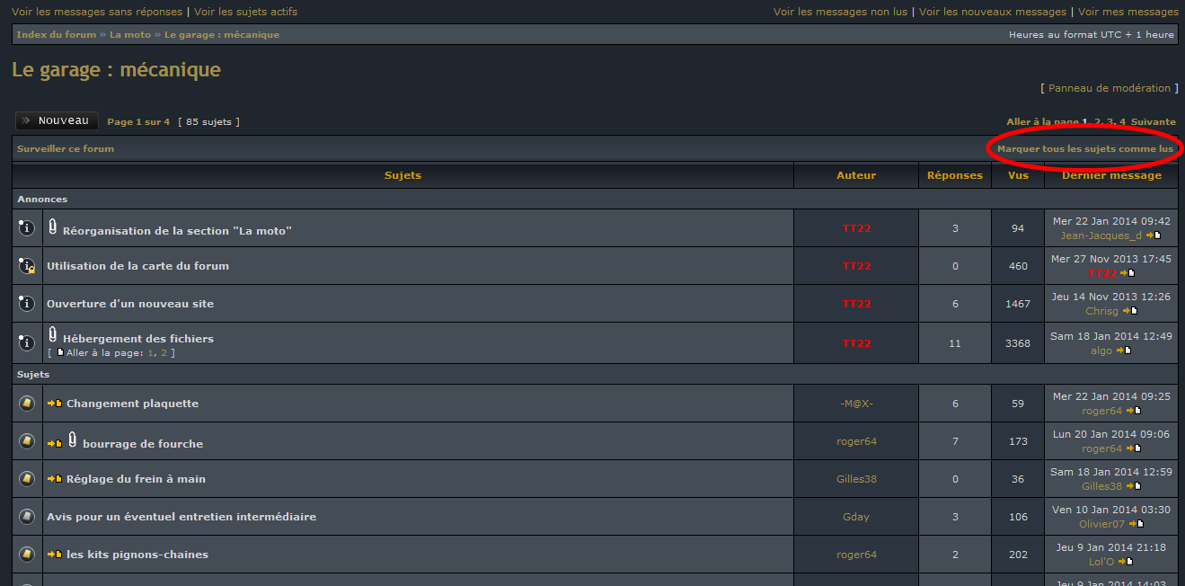Image resolution: width=1185 pixels, height=586 pixels.
Task: Mark all topics read via "Marquer tous les sujets comme lus"
Action: click(x=1084, y=148)
